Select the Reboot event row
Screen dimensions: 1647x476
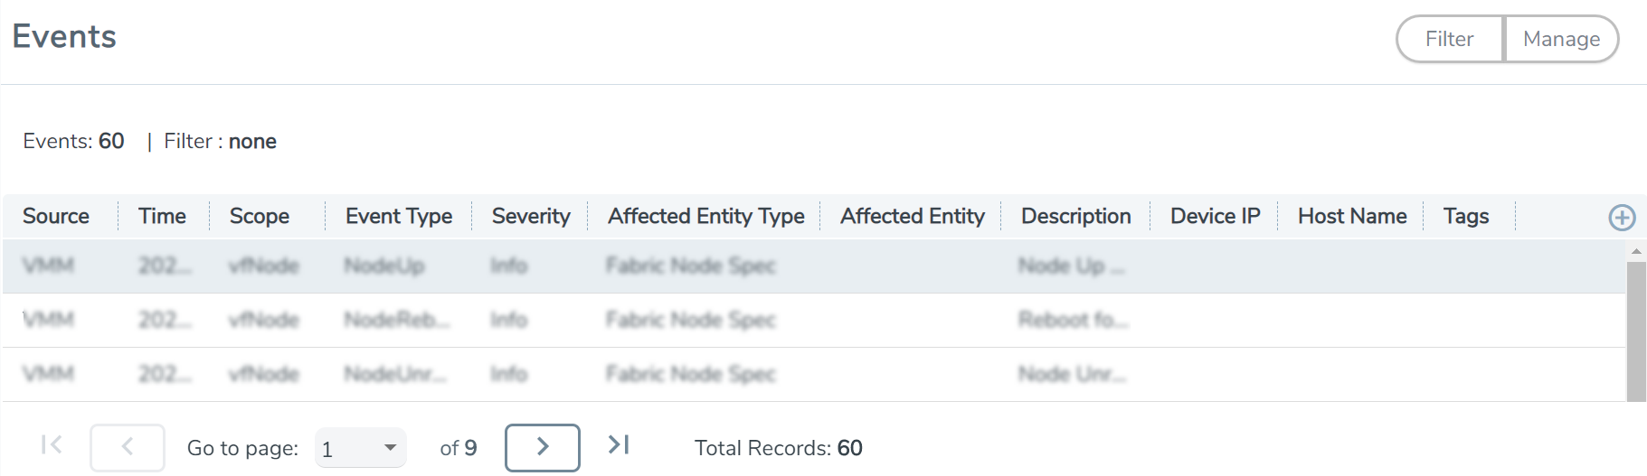coord(814,320)
